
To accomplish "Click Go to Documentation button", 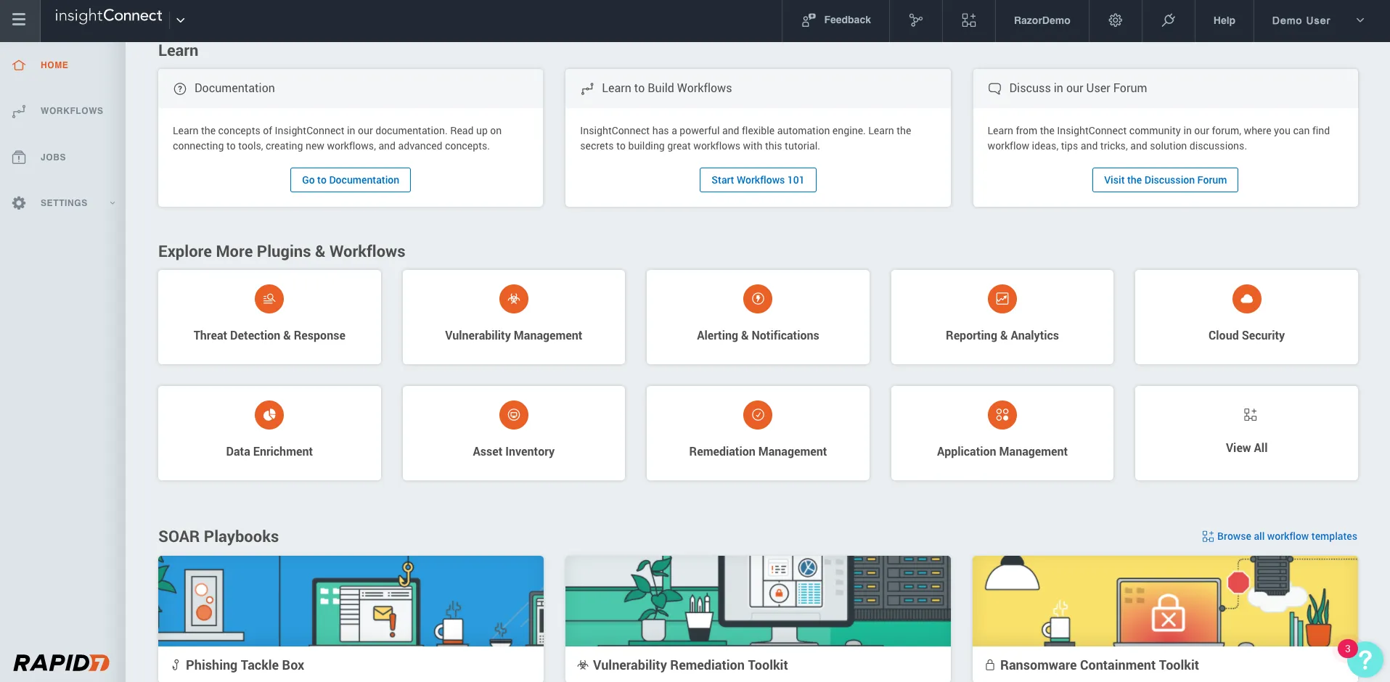I will coord(351,180).
